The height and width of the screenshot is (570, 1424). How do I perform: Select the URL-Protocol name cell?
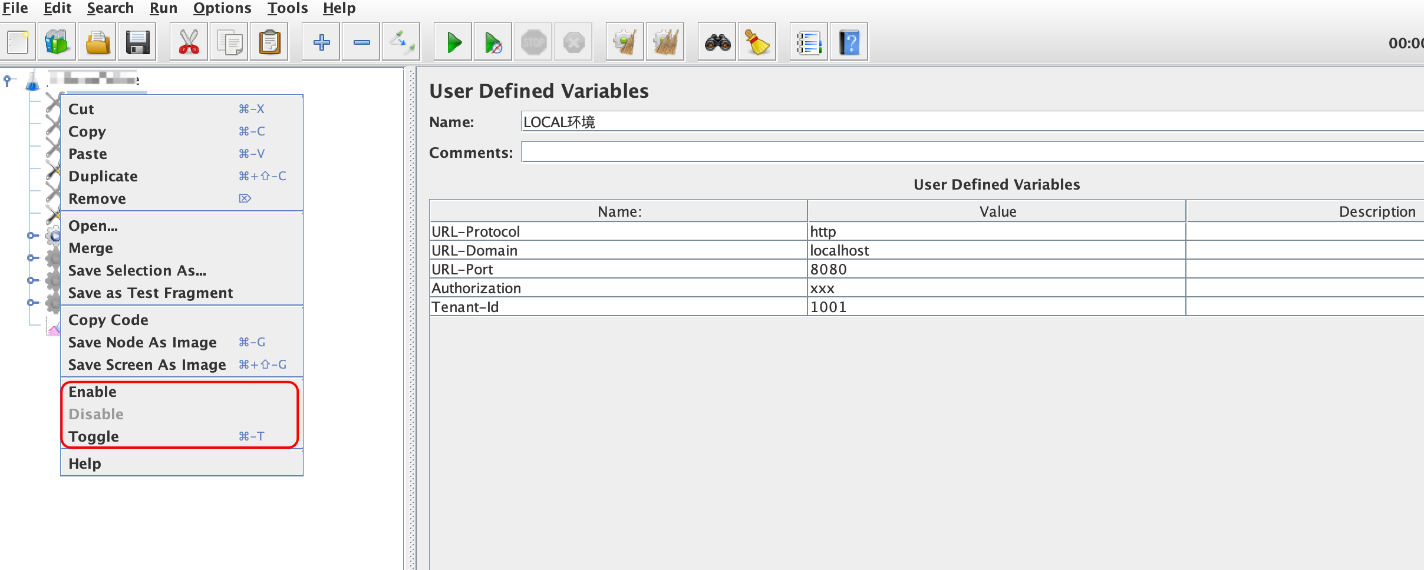click(x=619, y=231)
